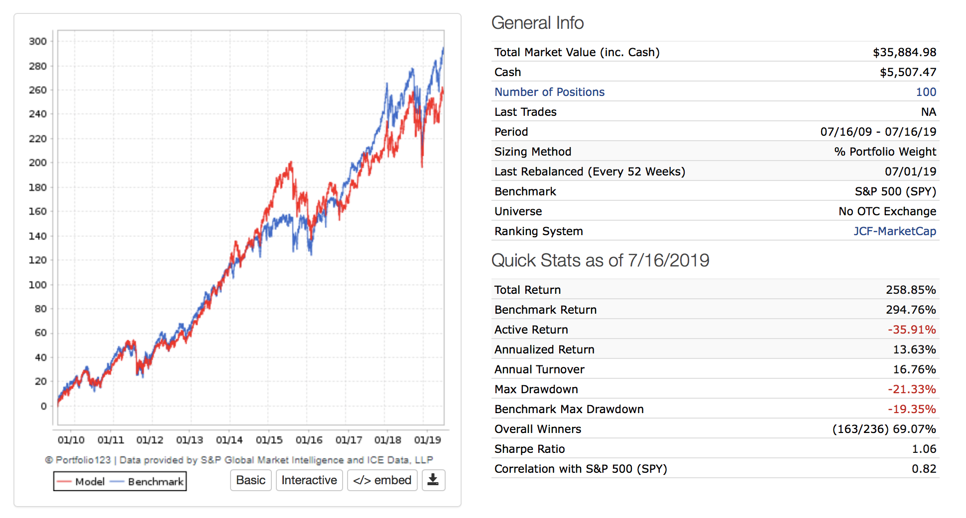Open the JCF-MarketCap ranking system link

click(x=894, y=231)
